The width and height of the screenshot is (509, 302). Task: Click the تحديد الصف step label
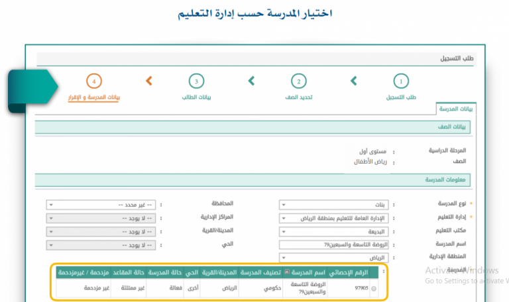coord(299,97)
